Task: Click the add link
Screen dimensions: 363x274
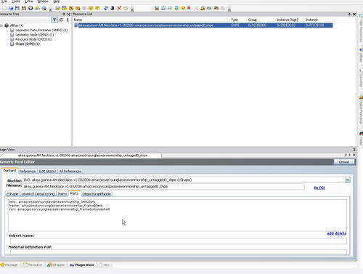Action: (330, 233)
